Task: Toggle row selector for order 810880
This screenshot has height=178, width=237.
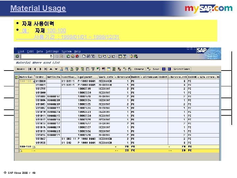Action: 17,81
